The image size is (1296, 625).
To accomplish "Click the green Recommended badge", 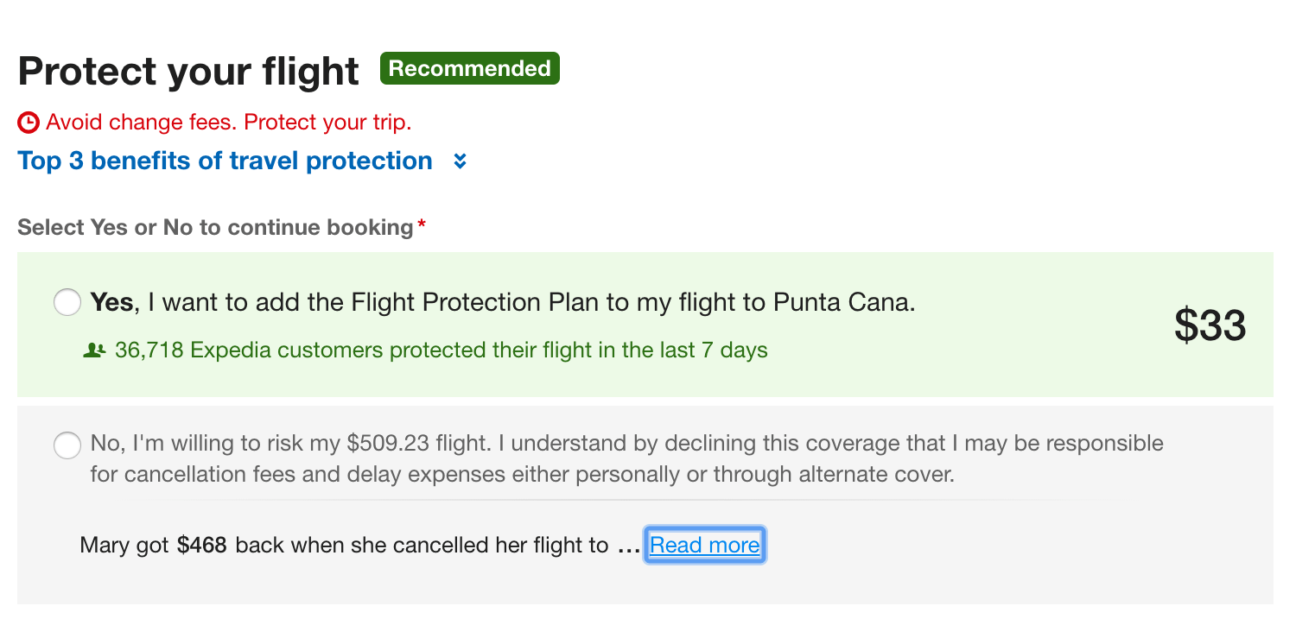I will click(470, 69).
